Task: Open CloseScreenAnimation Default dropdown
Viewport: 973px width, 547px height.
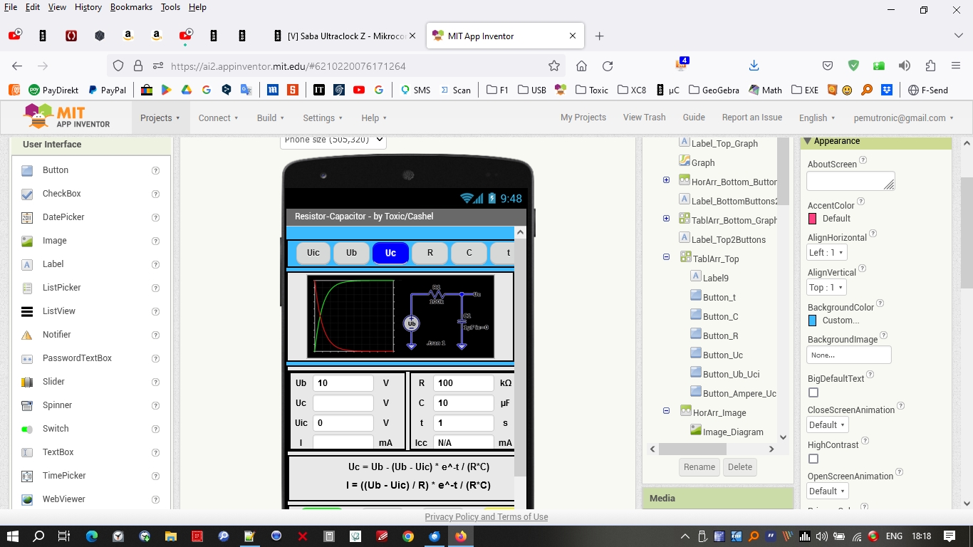Action: pyautogui.click(x=828, y=424)
